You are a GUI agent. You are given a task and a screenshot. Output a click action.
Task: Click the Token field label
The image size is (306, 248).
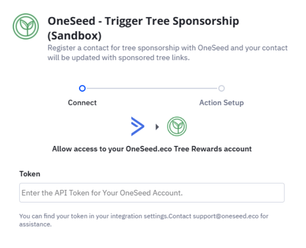(x=29, y=174)
